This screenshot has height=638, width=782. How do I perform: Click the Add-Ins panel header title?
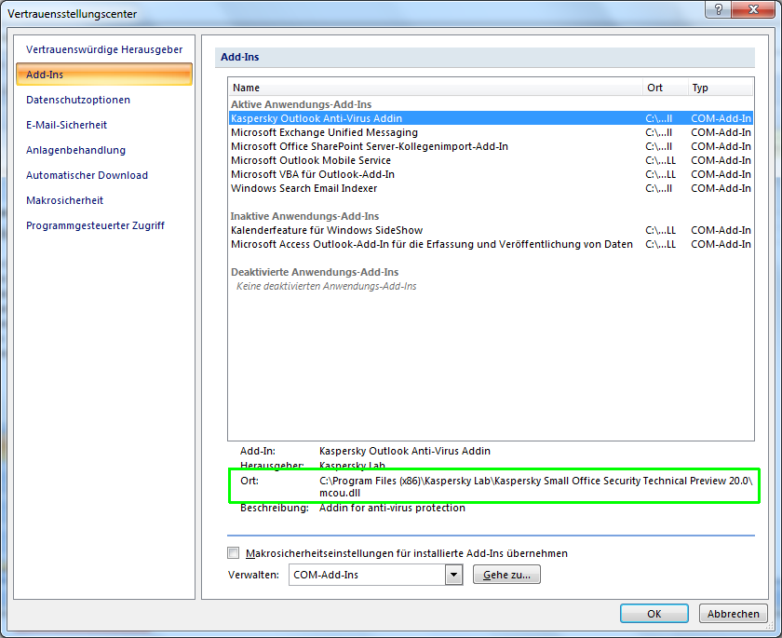[240, 57]
